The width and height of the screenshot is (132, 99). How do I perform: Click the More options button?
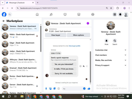point(78,35)
